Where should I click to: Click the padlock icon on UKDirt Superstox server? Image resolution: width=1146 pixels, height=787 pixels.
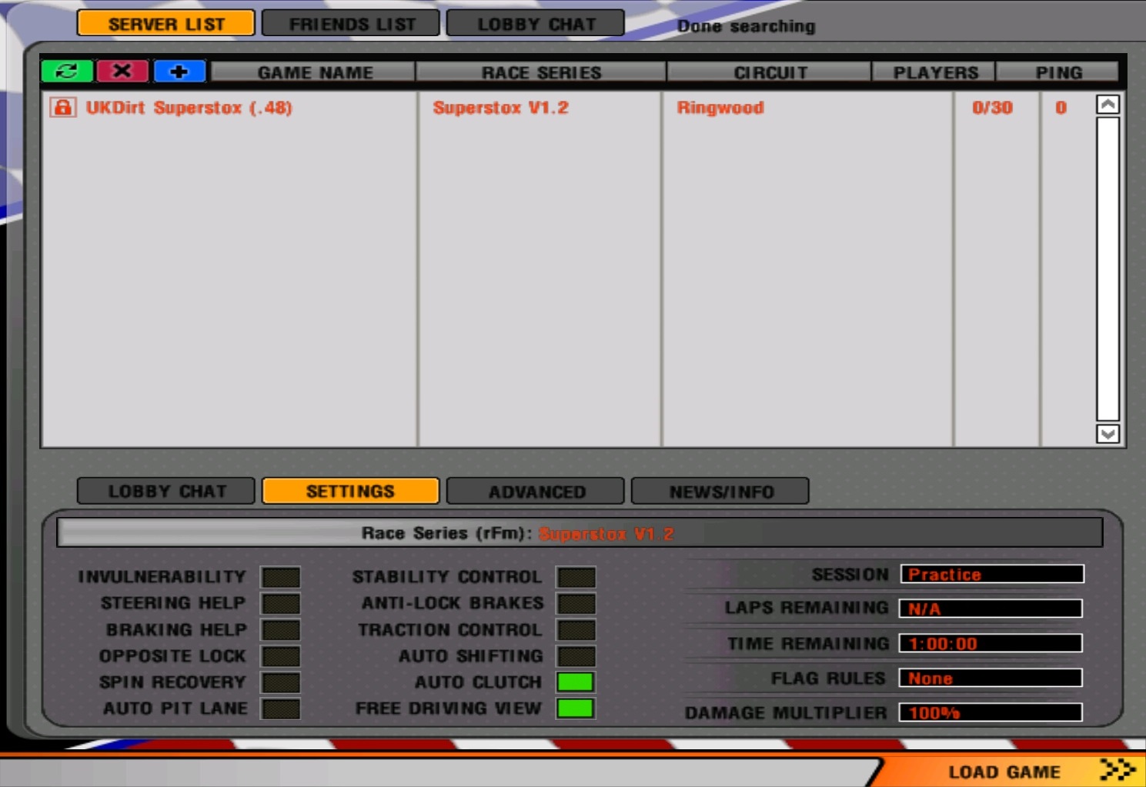(x=62, y=107)
